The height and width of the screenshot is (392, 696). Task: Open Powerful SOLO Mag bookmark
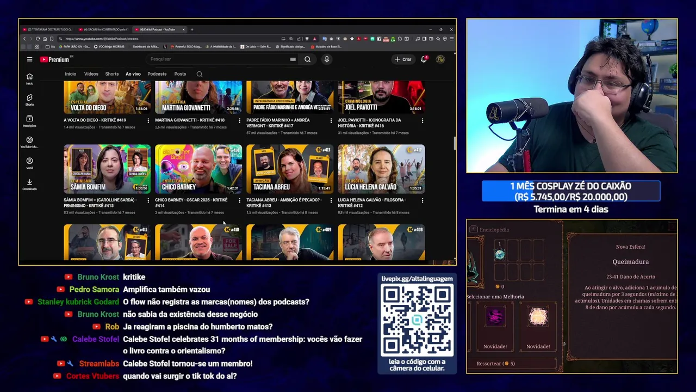[185, 47]
